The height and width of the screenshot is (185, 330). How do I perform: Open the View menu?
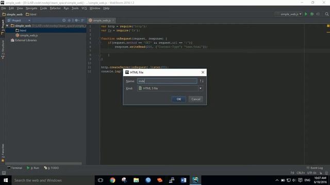tap(20, 8)
